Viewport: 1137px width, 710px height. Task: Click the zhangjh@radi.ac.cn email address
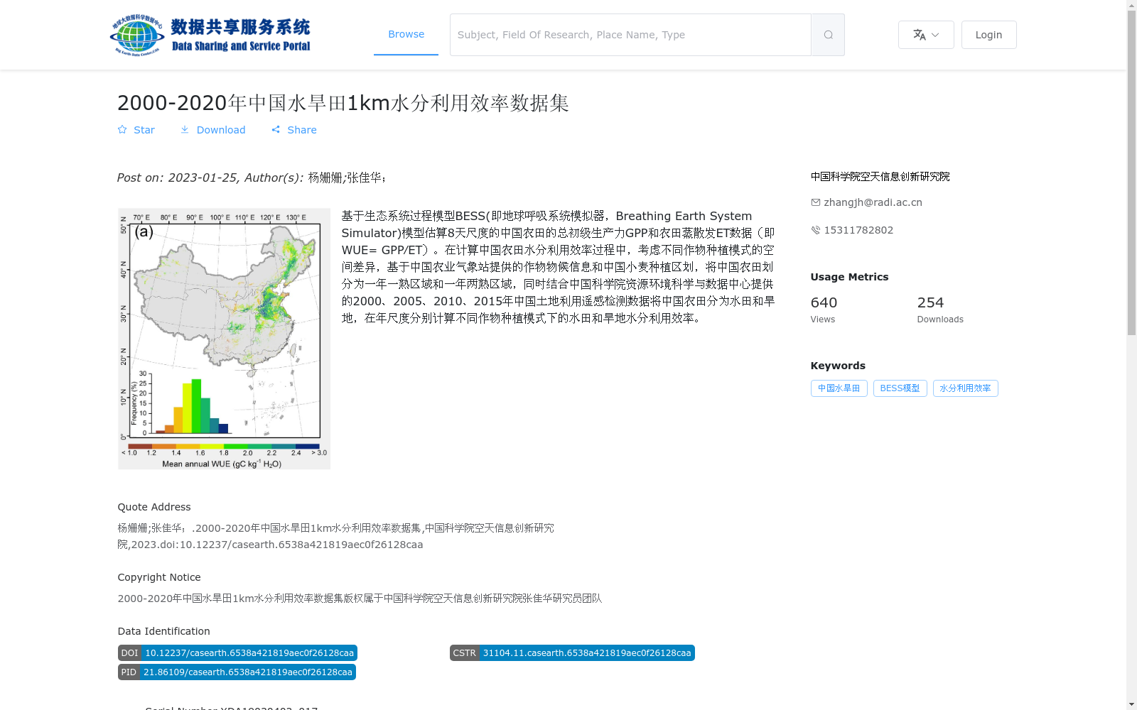pyautogui.click(x=873, y=202)
